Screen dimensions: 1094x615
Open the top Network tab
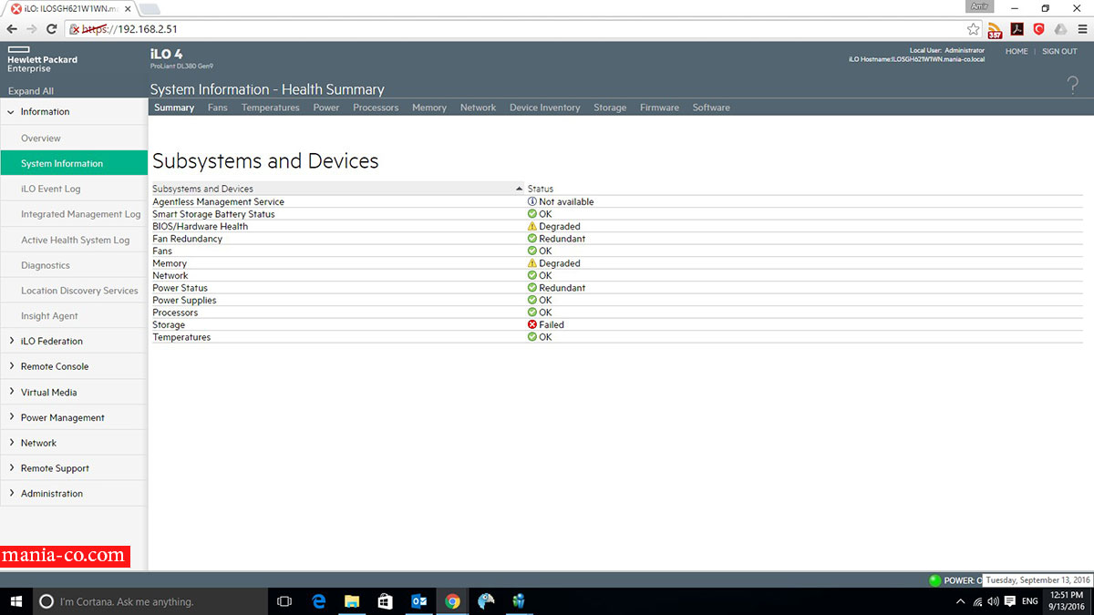coord(478,108)
